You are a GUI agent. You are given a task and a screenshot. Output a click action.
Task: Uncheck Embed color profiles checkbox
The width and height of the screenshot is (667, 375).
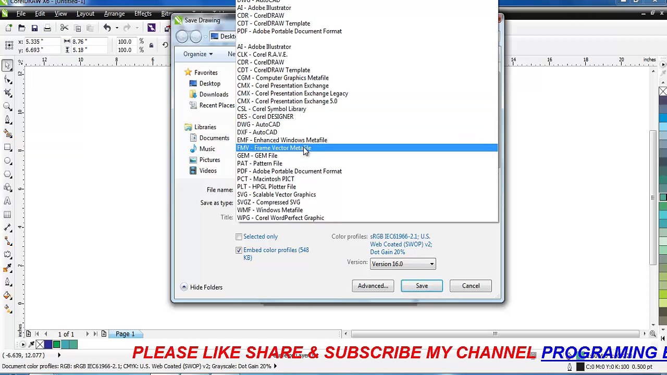[239, 251]
